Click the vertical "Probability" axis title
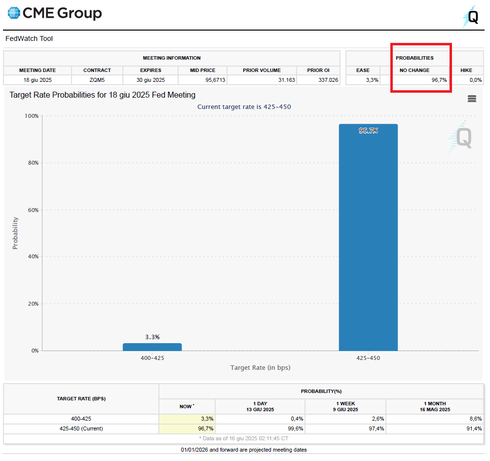Viewport: 490px width, 461px height. [x=15, y=233]
